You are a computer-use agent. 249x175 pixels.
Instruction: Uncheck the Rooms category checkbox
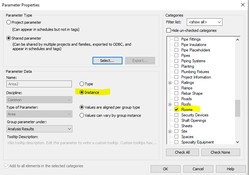tap(176, 110)
